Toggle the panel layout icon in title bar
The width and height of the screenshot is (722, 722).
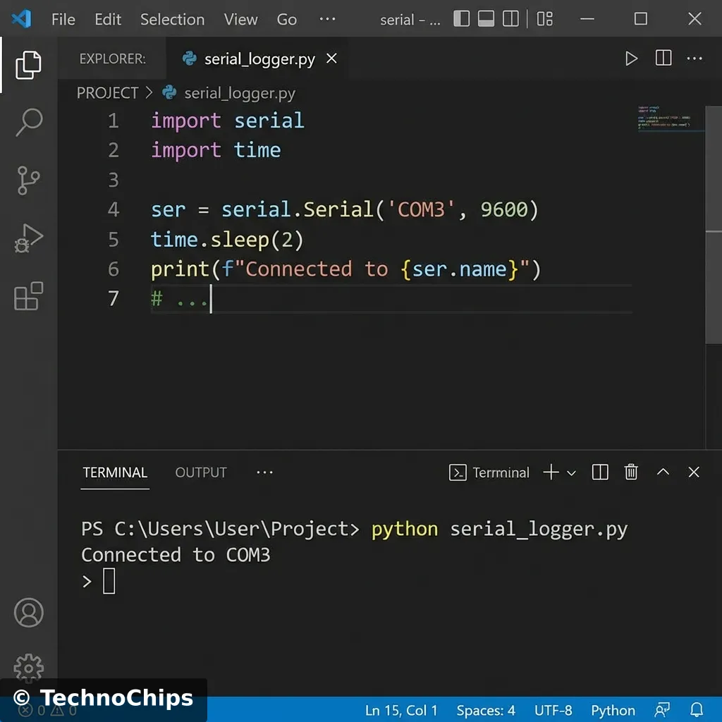(x=485, y=19)
